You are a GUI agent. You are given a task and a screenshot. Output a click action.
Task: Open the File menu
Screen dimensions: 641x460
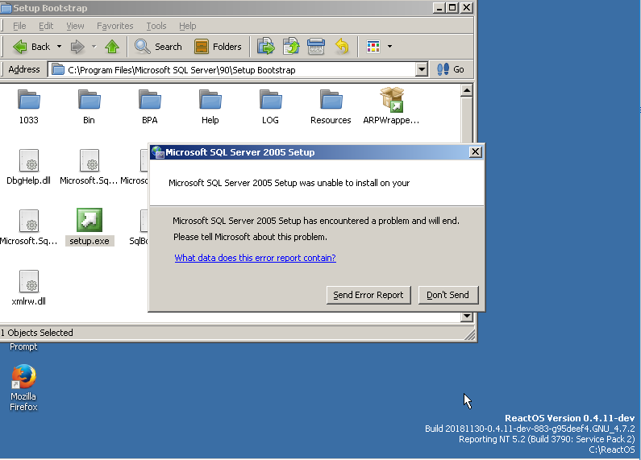19,26
